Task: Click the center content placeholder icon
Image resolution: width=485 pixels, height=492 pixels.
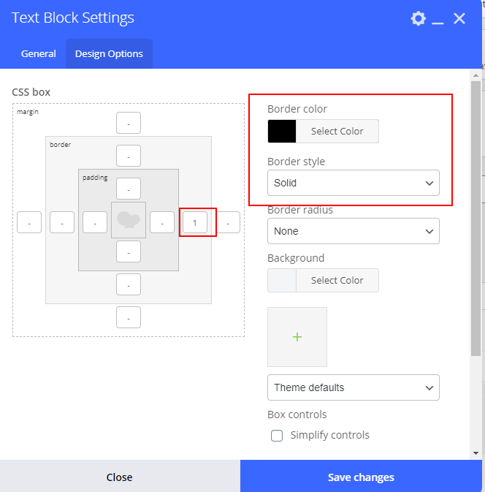Action: pyautogui.click(x=129, y=220)
